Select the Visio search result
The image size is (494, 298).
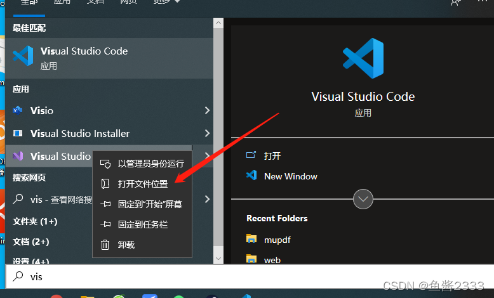(x=109, y=110)
